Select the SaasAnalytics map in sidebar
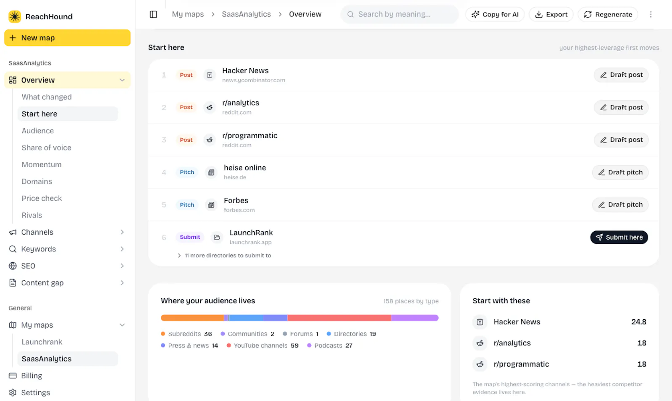The width and height of the screenshot is (672, 401). [68, 359]
